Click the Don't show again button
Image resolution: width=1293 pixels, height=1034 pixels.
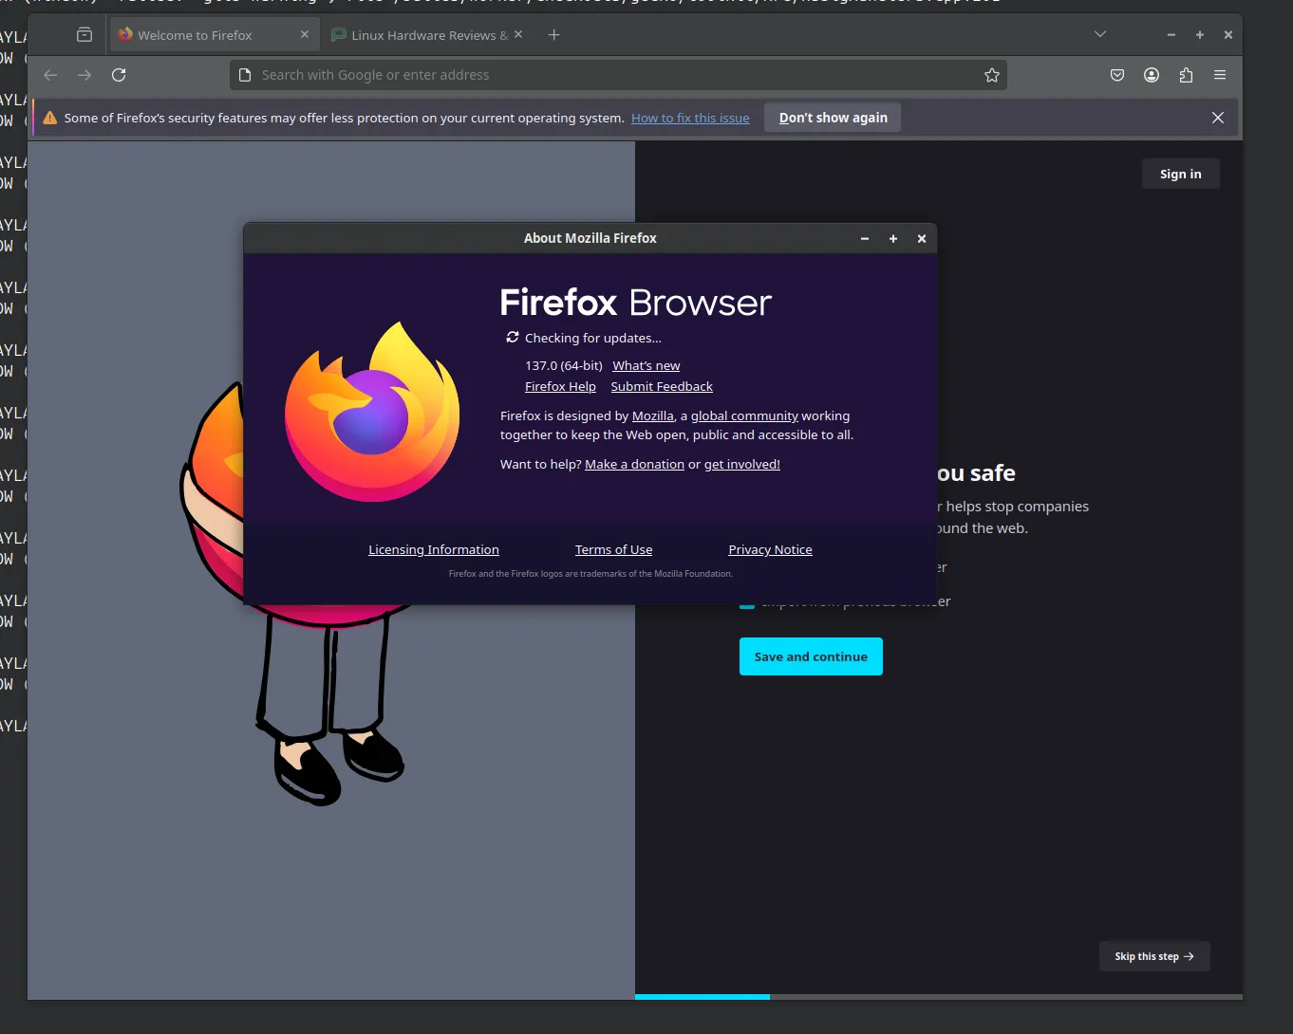tap(833, 118)
